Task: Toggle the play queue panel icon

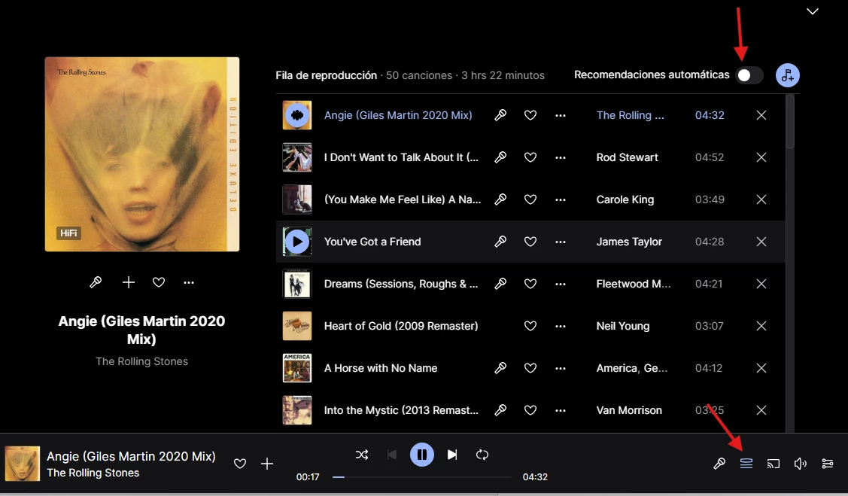Action: (746, 464)
